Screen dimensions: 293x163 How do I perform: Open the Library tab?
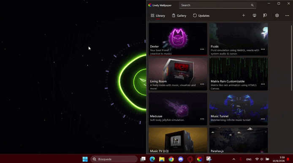click(x=158, y=16)
